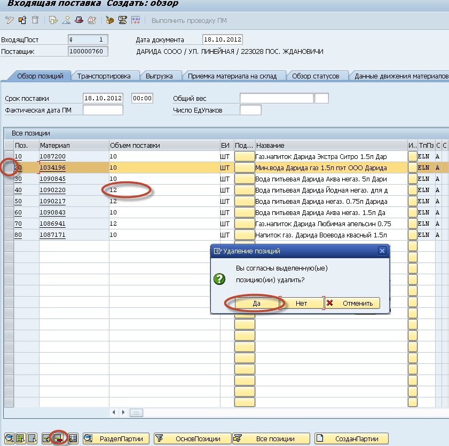
Task: Open the Выгрузка tab
Action: pos(159,76)
